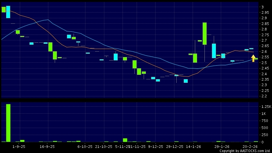Select the lowest cyan candlestick near 2.35
The width and height of the screenshot is (272, 153).
[186, 81]
